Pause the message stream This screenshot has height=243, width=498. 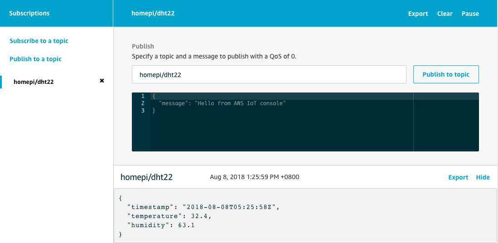(470, 14)
